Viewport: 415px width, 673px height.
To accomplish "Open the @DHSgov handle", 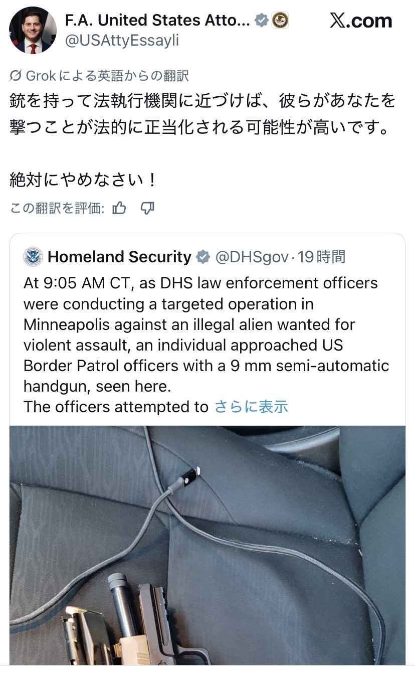I will click(252, 257).
